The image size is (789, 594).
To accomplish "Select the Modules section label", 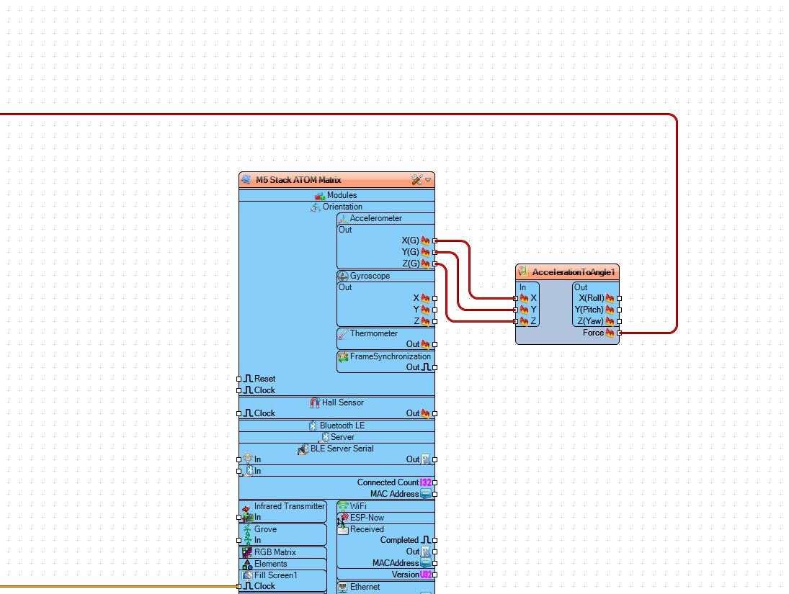I will 342,195.
